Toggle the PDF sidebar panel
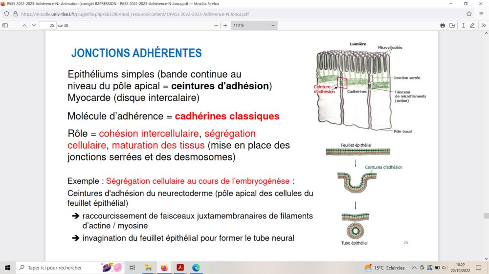The image size is (489, 274). pyautogui.click(x=5, y=25)
